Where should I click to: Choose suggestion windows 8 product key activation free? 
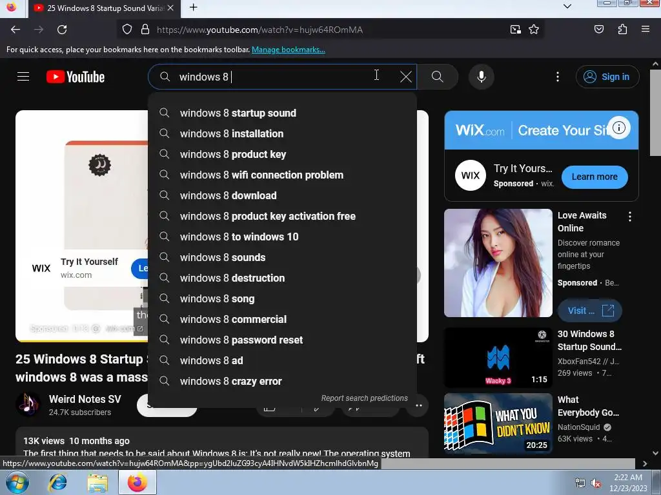283,216
